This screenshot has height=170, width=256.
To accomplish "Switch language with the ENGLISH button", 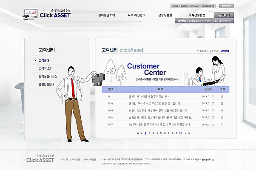I will point(226,6).
